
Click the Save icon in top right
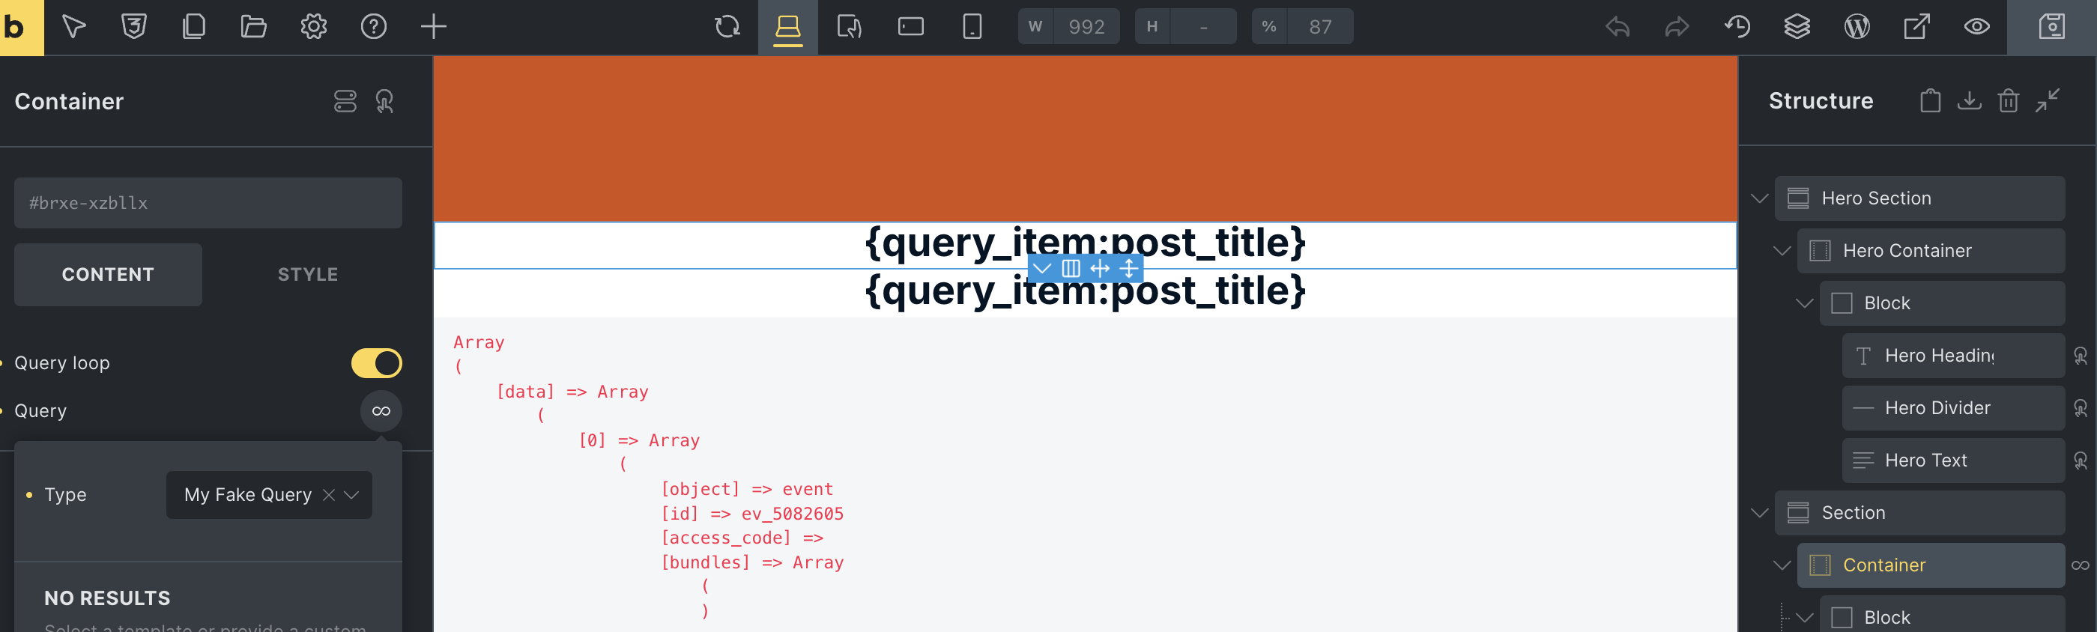pyautogui.click(x=2051, y=27)
